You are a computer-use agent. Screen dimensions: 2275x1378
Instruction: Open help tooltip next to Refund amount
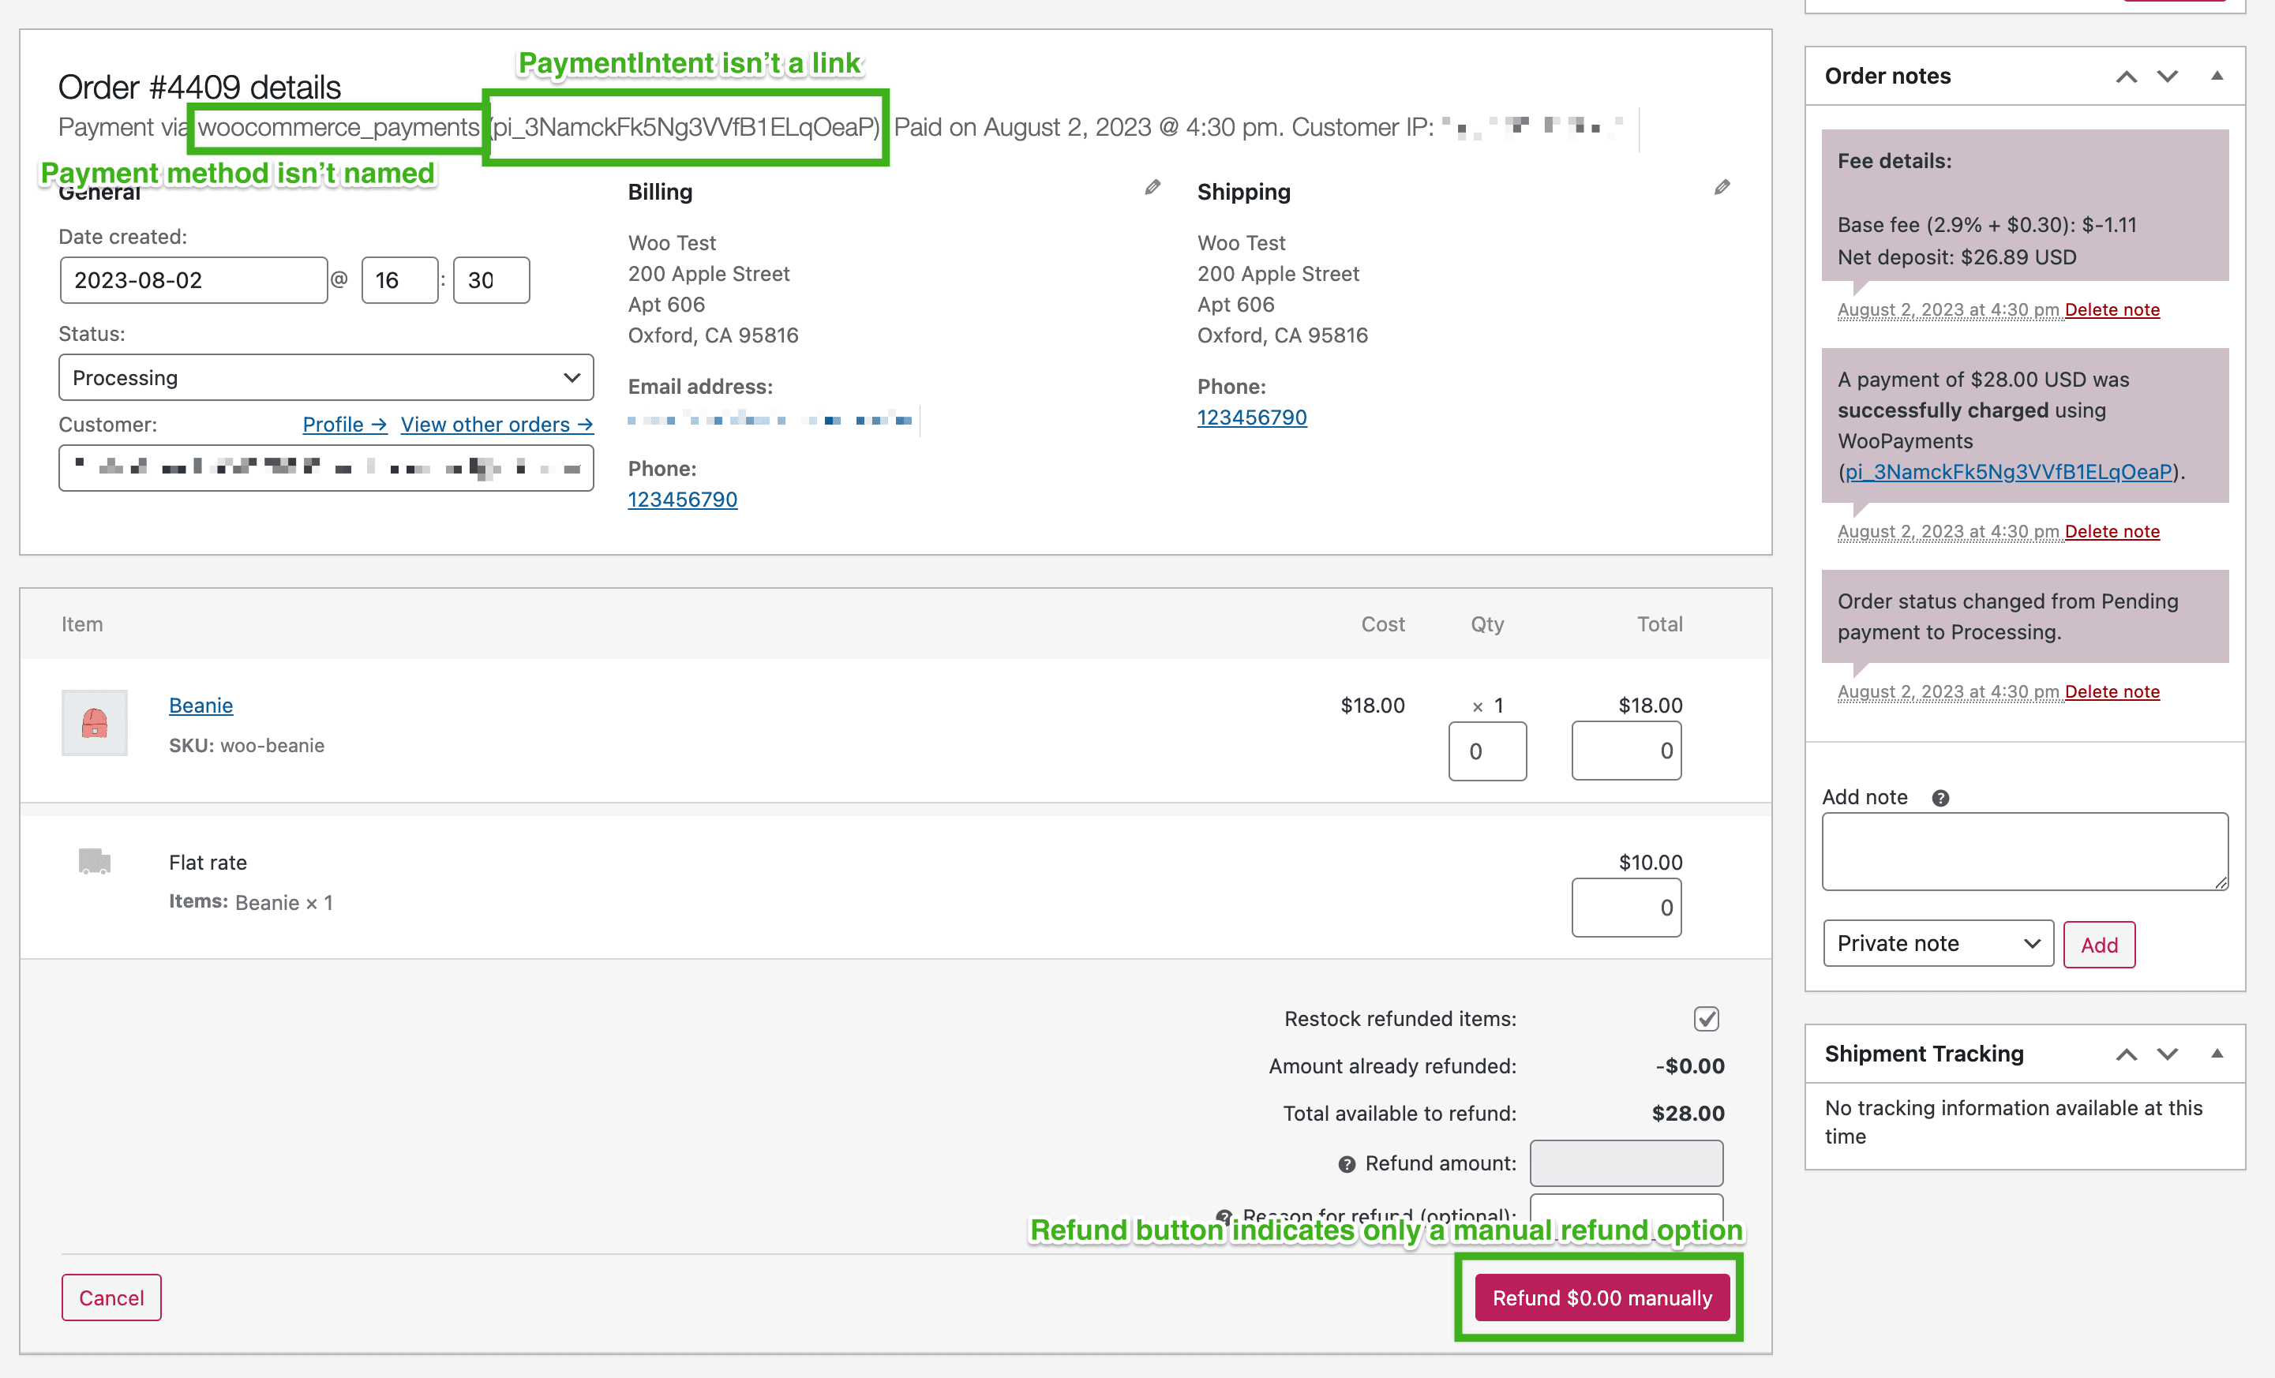tap(1346, 1163)
